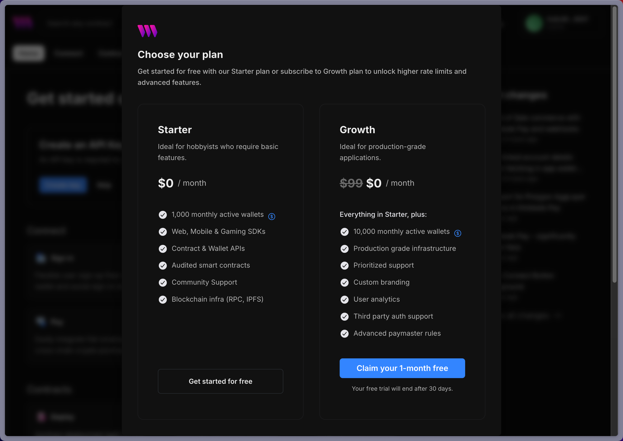Click the thirdweb logo in the modal
Screen dimensions: 623x441
coord(147,31)
